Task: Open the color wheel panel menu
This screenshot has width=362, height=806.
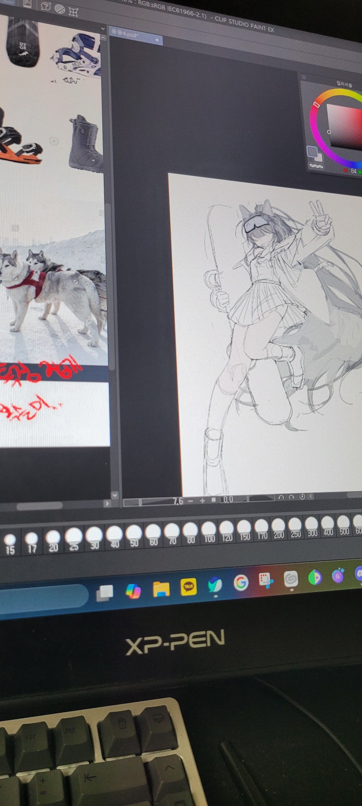Action: pos(304,77)
